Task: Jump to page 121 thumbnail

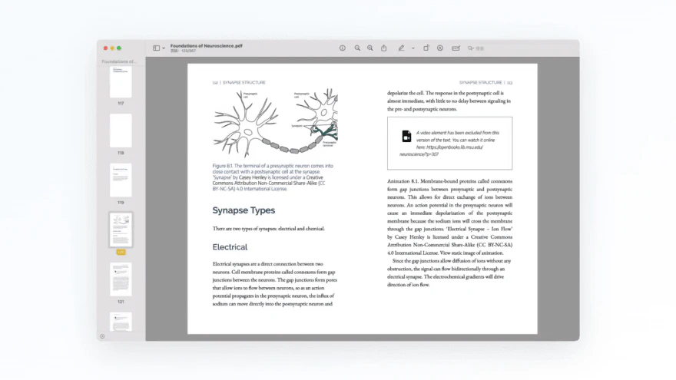Action: tap(121, 279)
